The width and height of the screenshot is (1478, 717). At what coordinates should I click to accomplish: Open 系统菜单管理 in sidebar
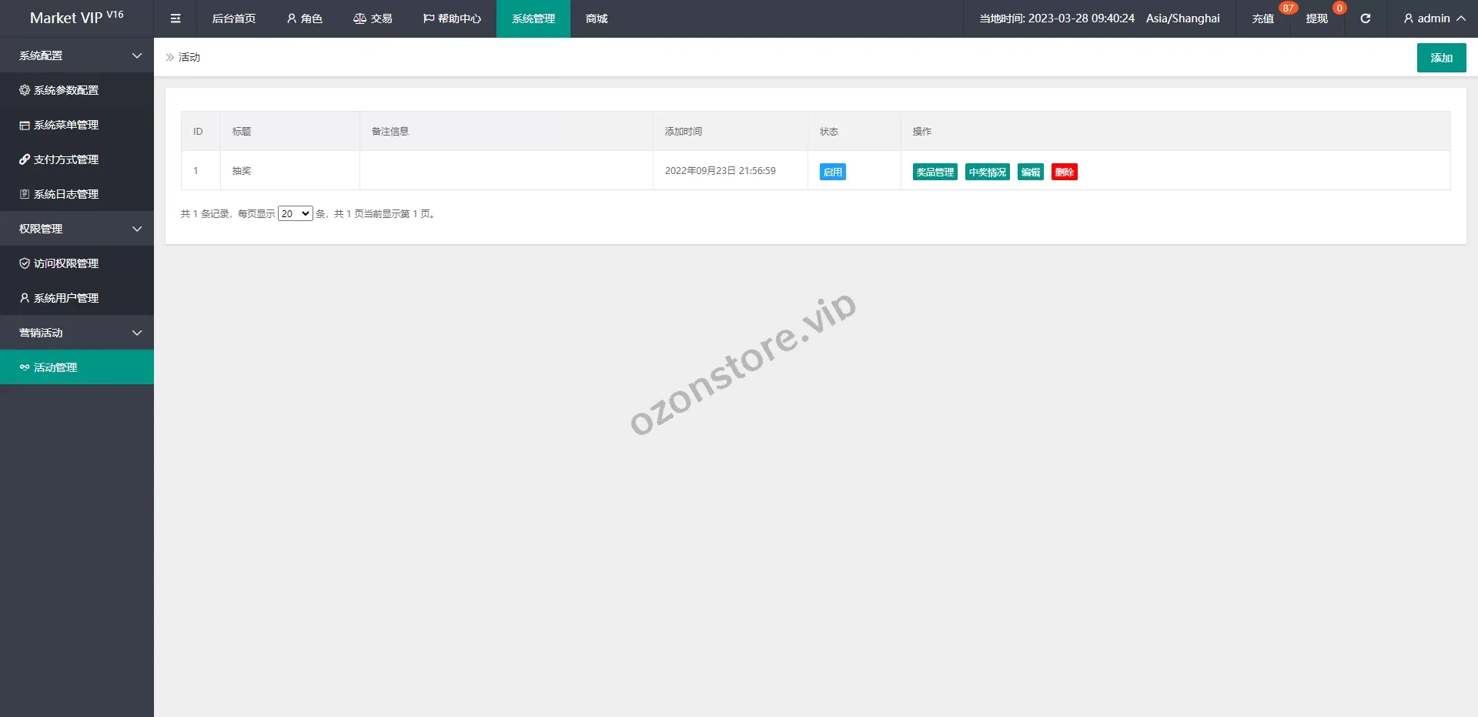pyautogui.click(x=59, y=125)
